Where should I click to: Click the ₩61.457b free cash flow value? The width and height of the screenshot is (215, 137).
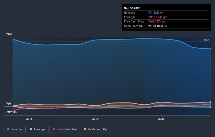tap(155, 21)
